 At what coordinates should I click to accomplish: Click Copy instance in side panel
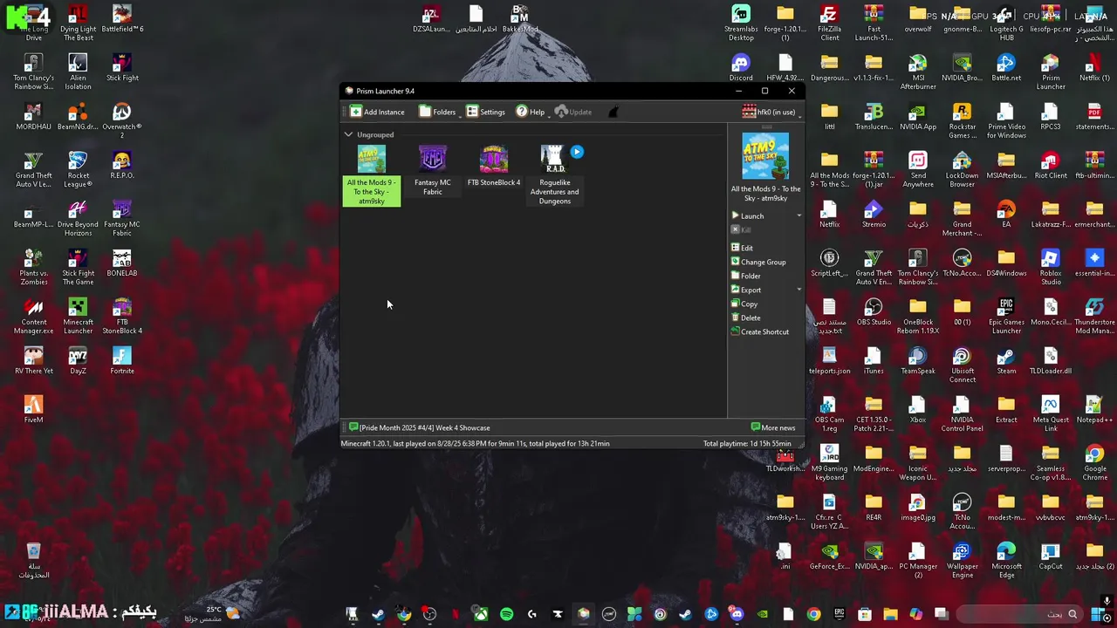[744, 304]
